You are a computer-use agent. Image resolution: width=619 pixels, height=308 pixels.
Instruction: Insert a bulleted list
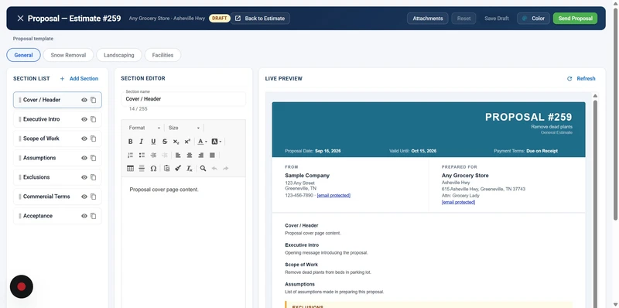(142, 156)
